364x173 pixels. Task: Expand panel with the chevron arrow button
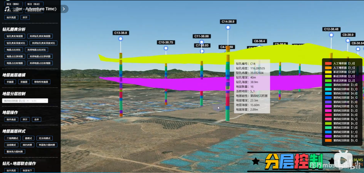pyautogui.click(x=64, y=9)
